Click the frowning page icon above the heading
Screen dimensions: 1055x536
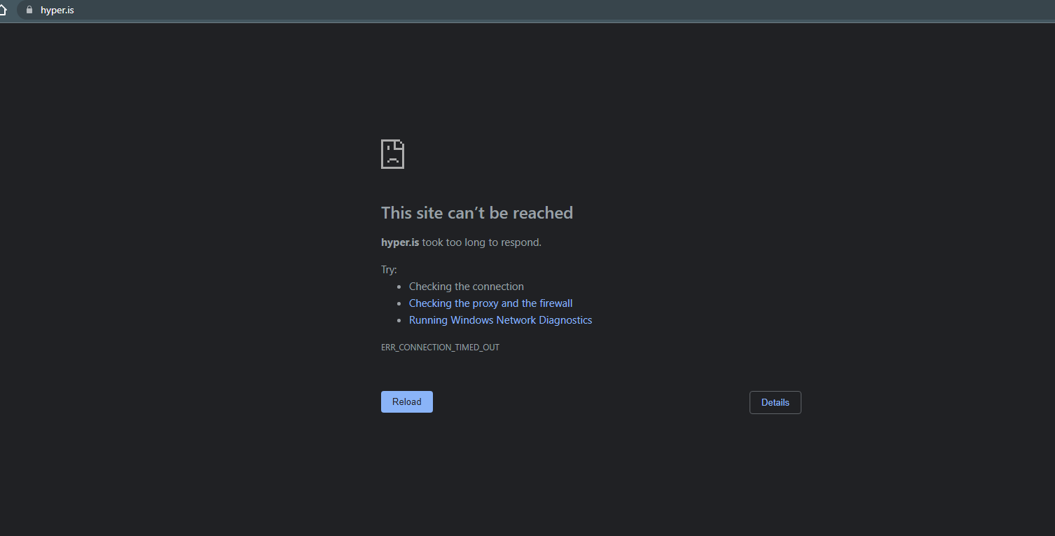click(392, 153)
